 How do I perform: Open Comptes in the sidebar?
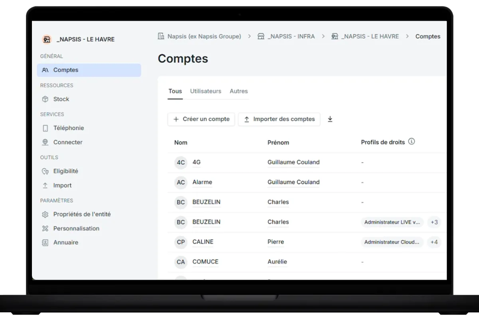(x=89, y=70)
